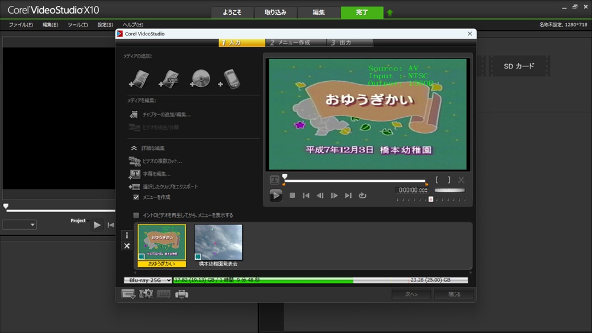The width and height of the screenshot is (592, 333).
Task: Switch to the 編集 tab
Action: coord(318,12)
